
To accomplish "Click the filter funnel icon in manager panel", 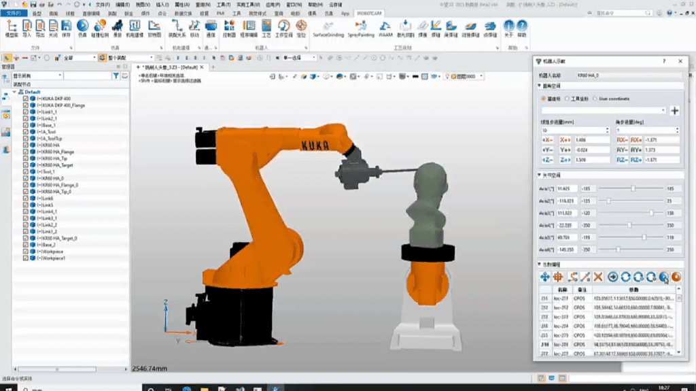I will tap(116, 76).
